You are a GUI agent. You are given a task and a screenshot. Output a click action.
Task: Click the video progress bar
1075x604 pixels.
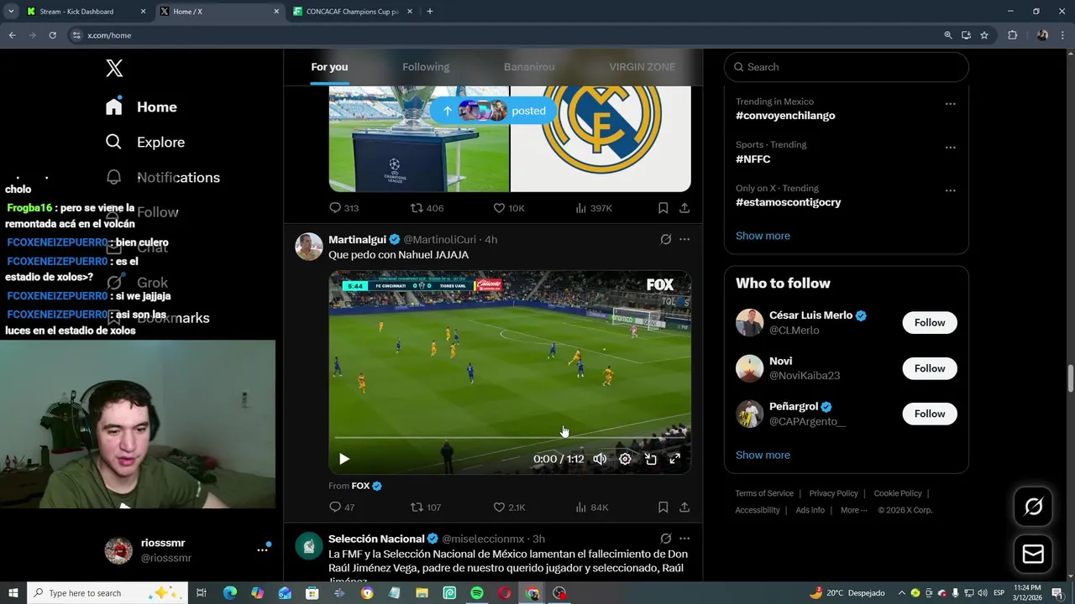[510, 438]
